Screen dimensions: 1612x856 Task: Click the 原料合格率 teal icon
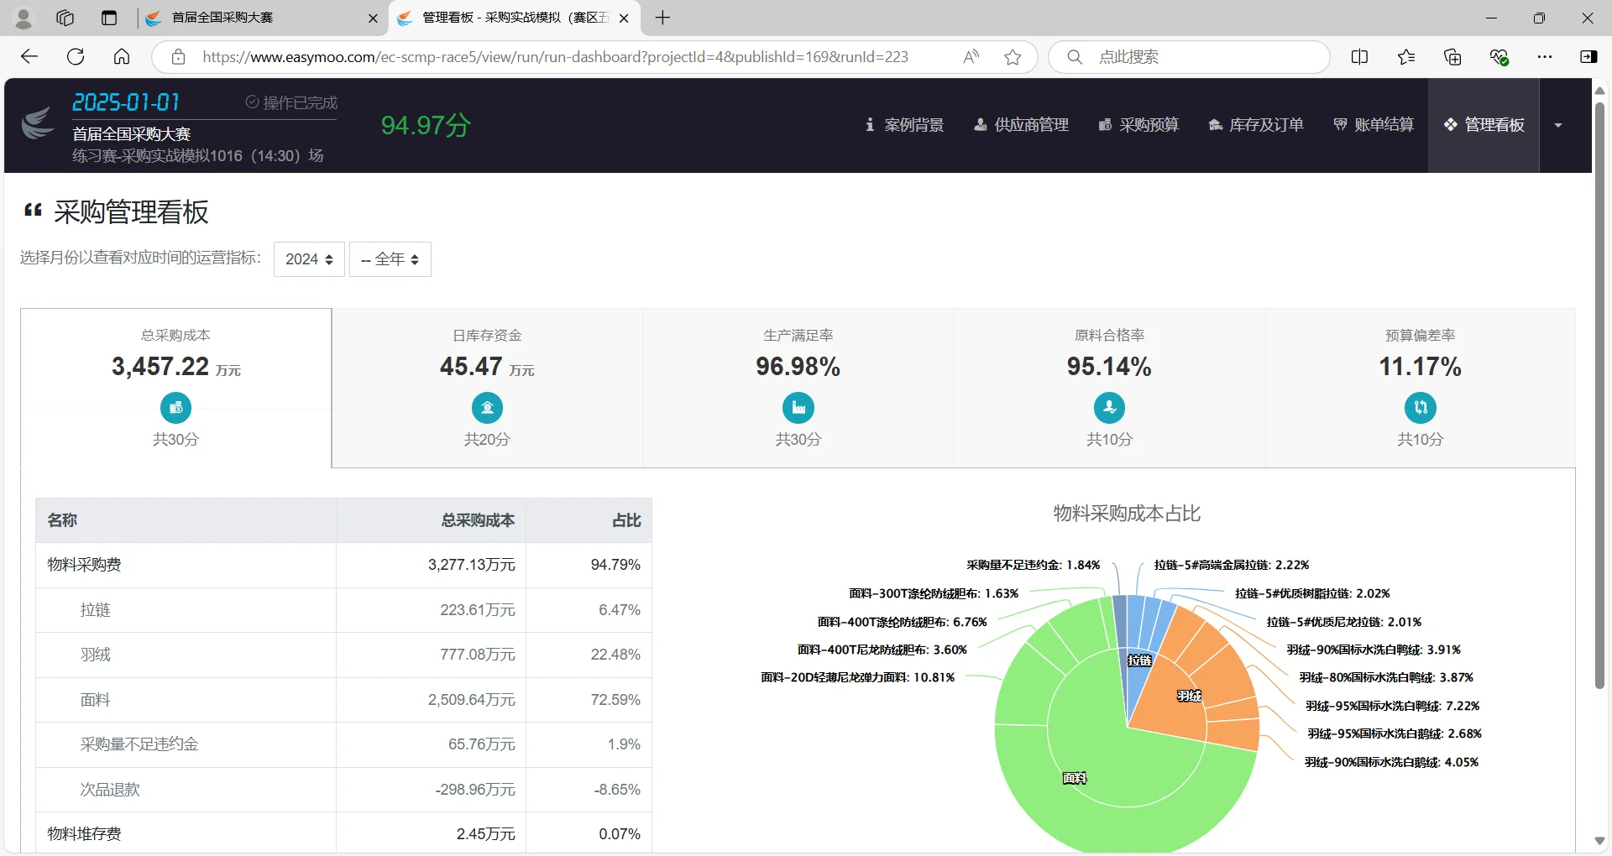pyautogui.click(x=1109, y=408)
